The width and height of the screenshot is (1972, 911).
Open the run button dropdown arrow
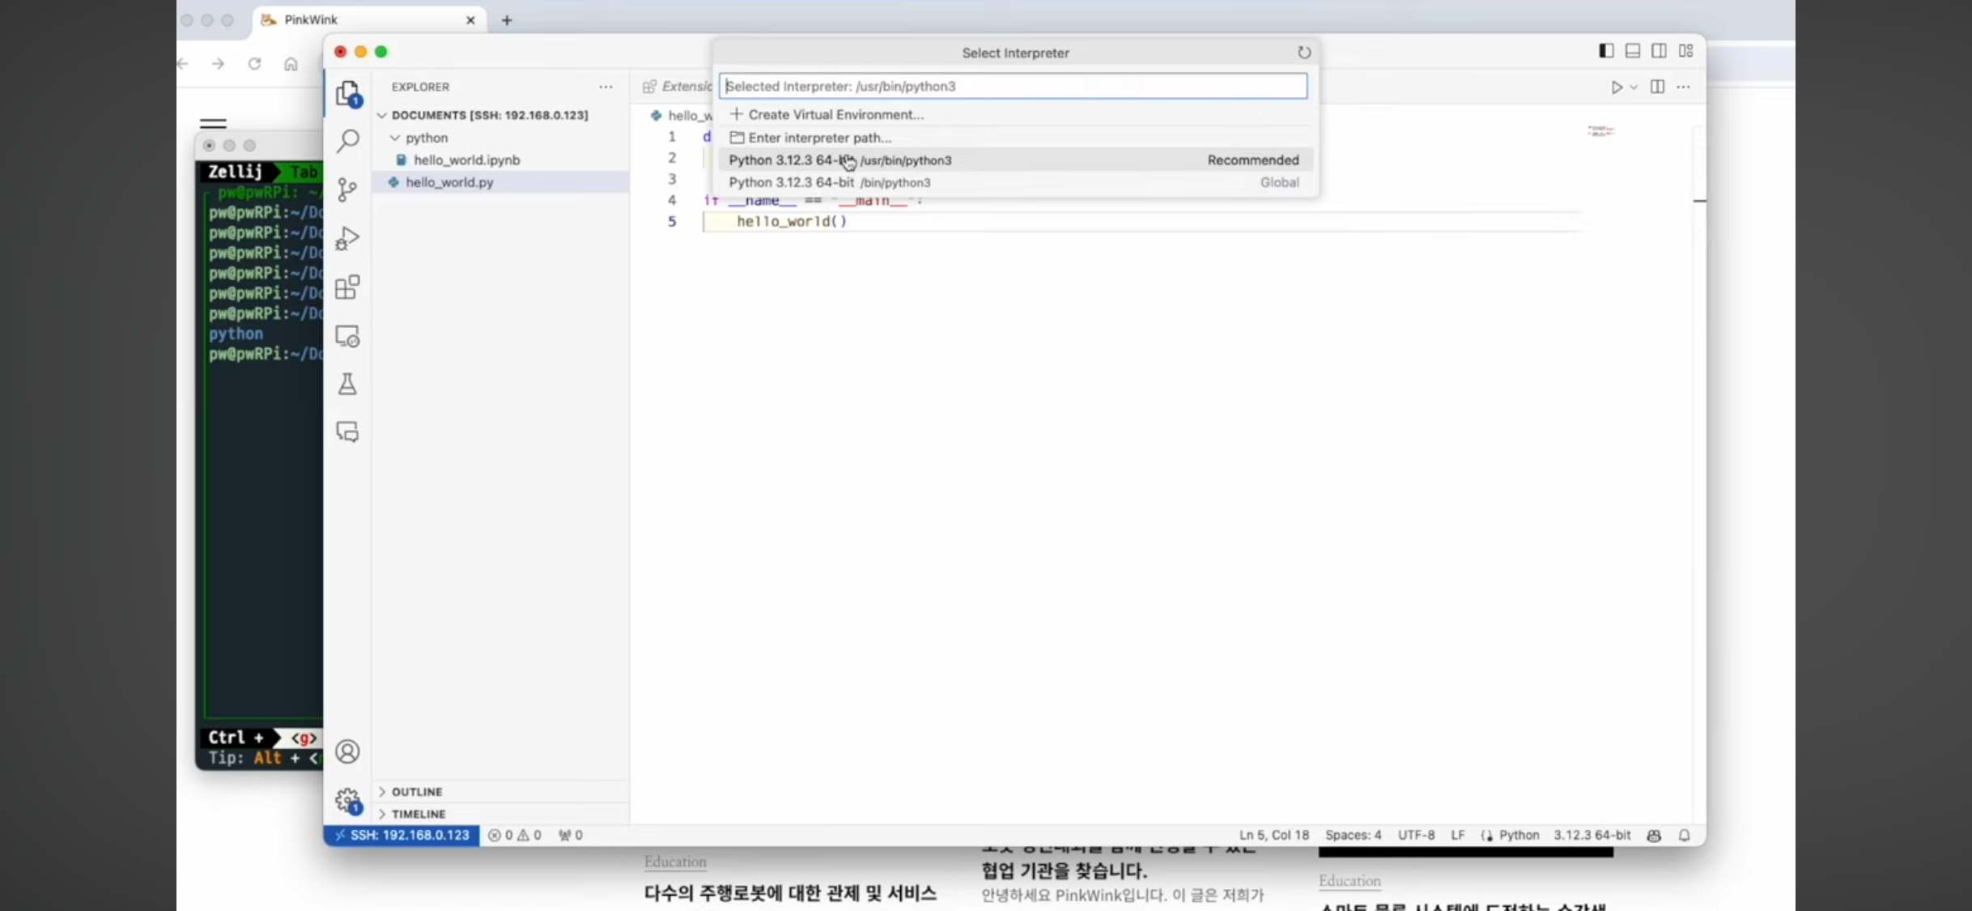1634,87
